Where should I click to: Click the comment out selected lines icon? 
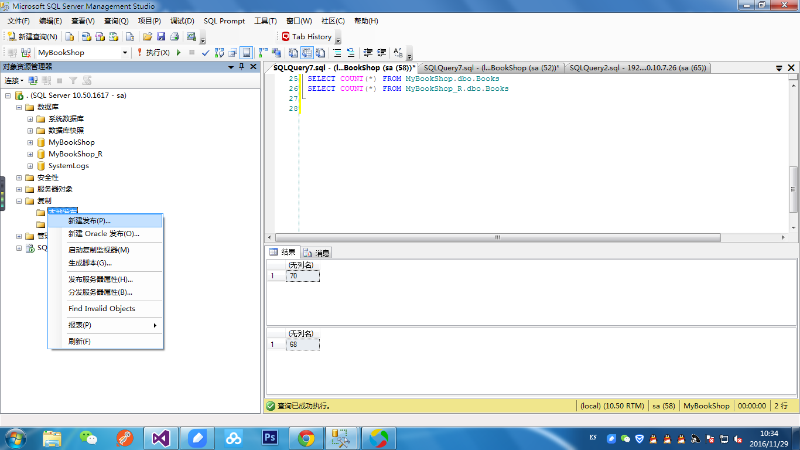coord(337,53)
